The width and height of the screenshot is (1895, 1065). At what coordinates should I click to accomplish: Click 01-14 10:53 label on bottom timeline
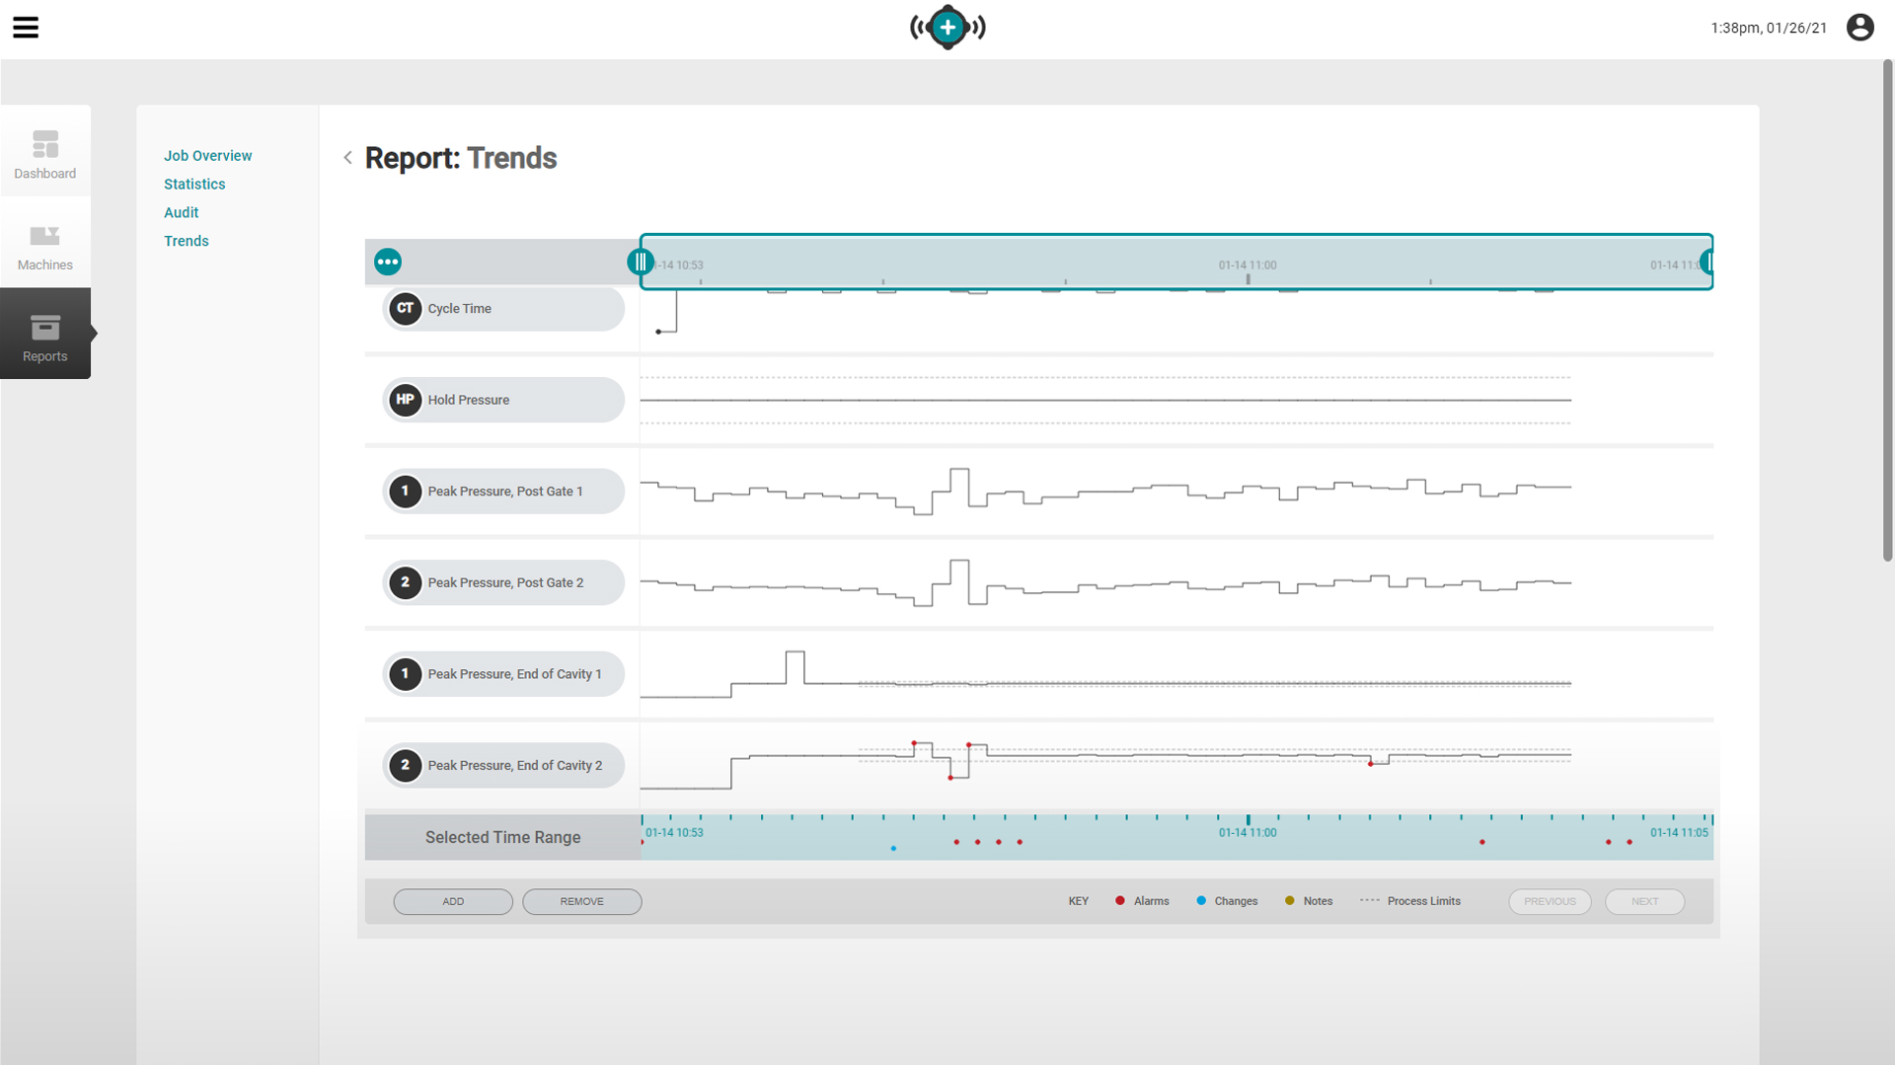click(x=674, y=833)
